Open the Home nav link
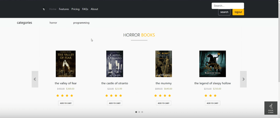280x118 pixels. [x=53, y=9]
